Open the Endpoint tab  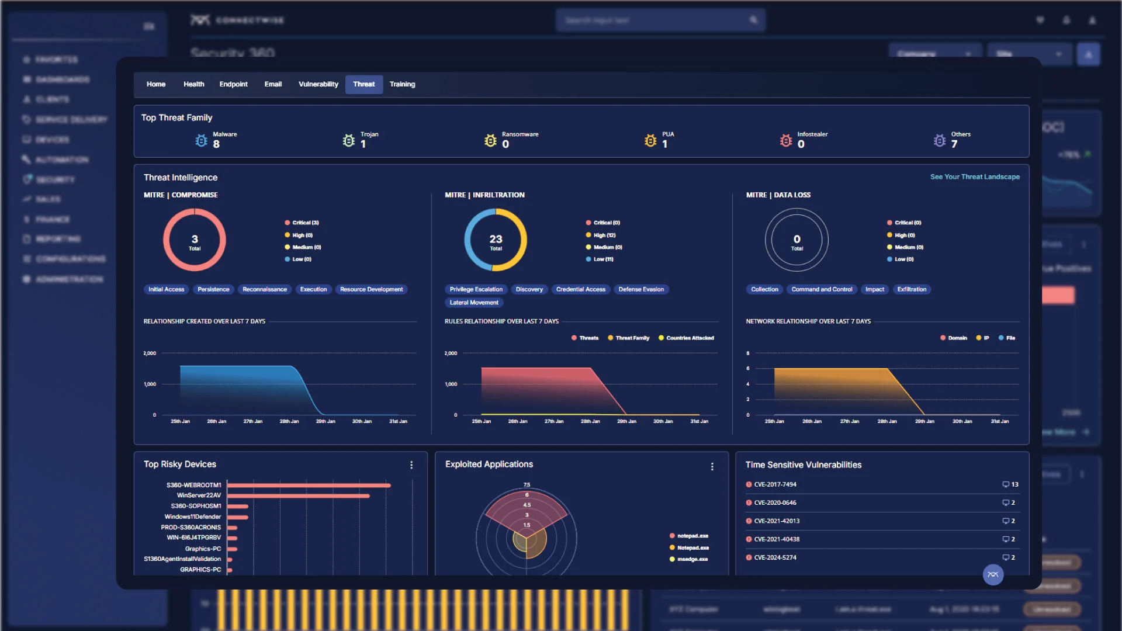233,84
